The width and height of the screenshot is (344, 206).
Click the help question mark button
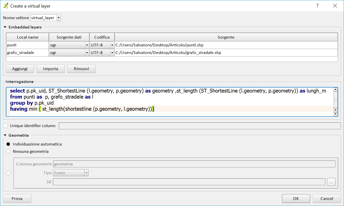pos(317,6)
